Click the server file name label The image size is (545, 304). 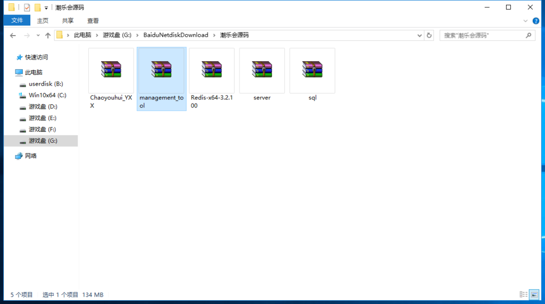coord(262,98)
